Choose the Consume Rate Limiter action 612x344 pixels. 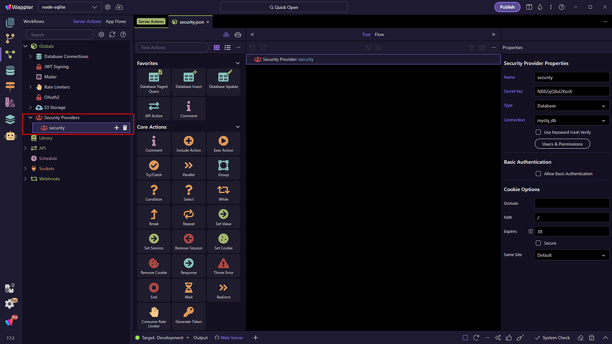pos(154,317)
